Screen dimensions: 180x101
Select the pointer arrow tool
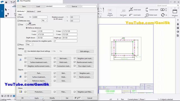coord(6,10)
